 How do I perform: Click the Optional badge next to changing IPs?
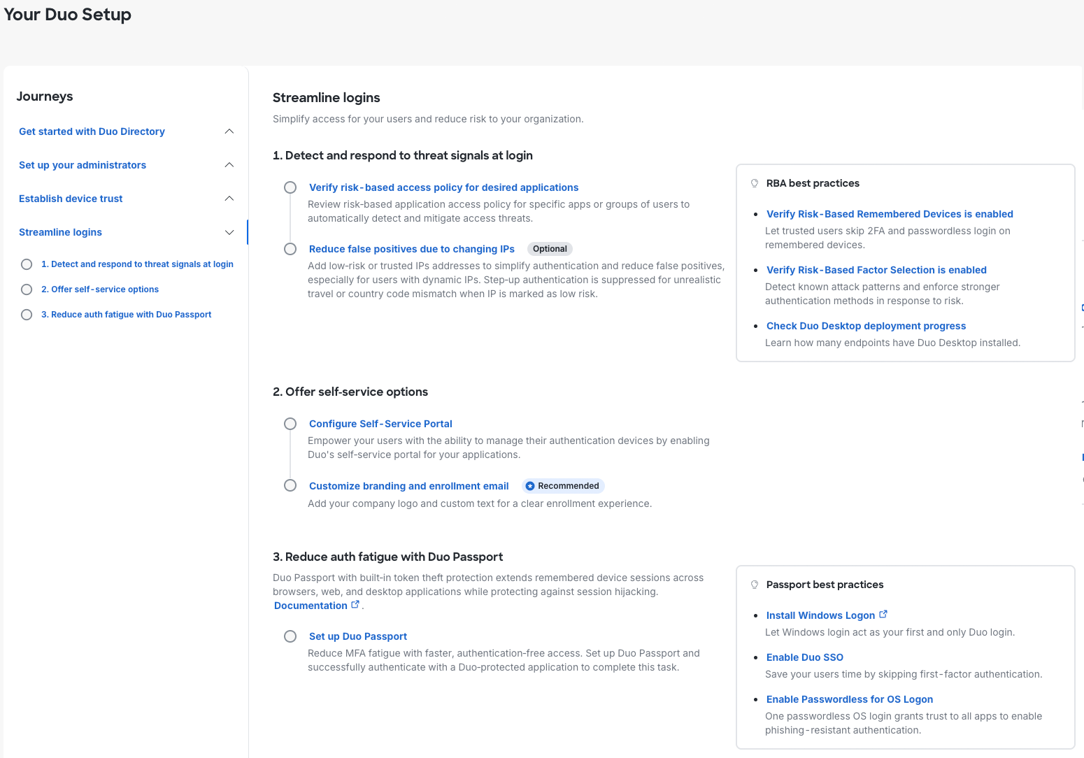pos(550,249)
